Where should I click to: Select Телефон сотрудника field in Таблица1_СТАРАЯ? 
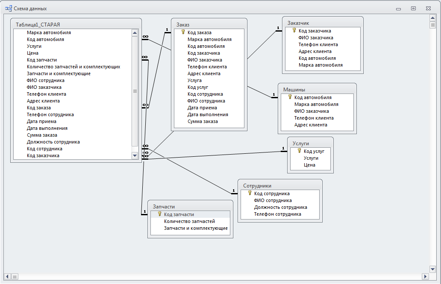pyautogui.click(x=50, y=115)
